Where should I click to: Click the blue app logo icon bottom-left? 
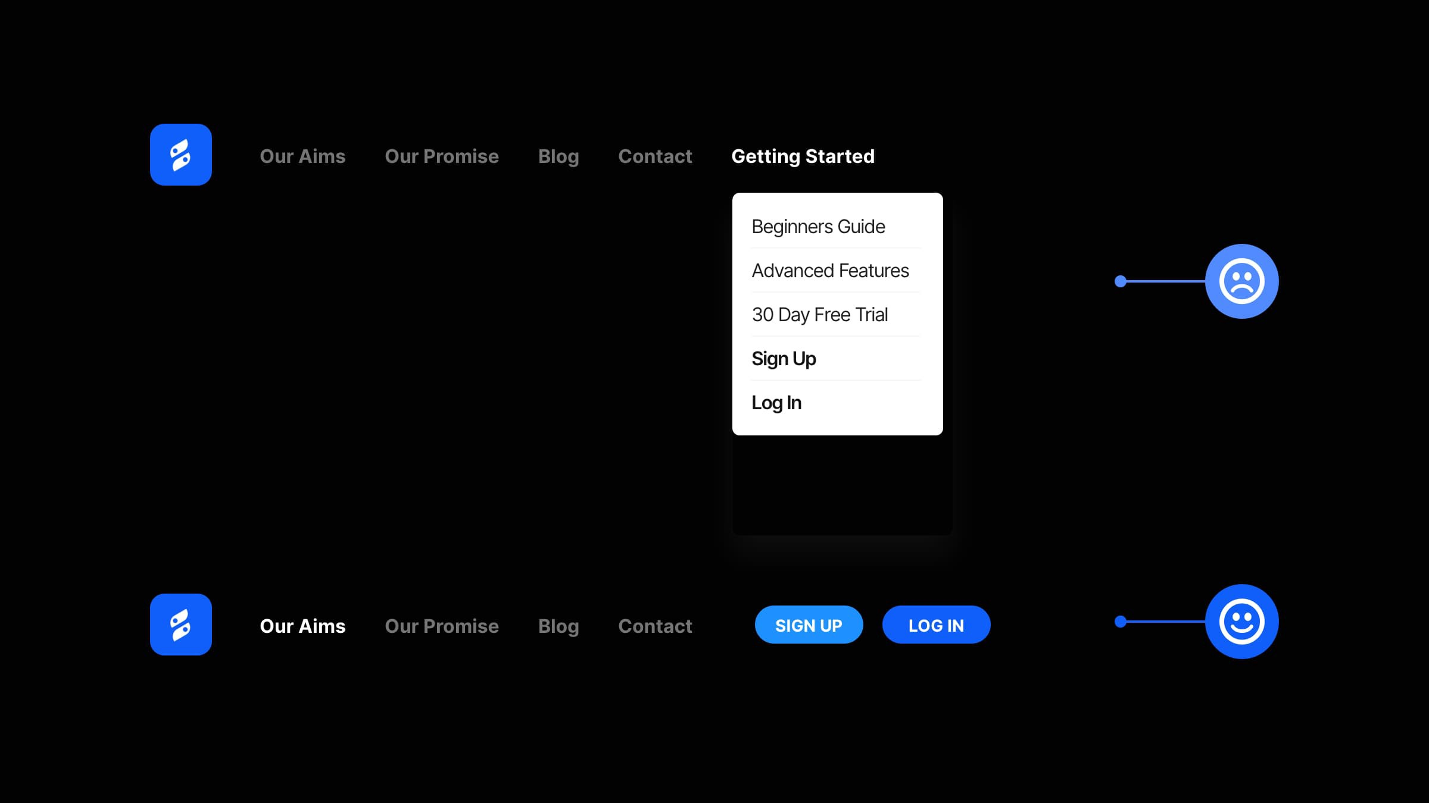tap(182, 625)
